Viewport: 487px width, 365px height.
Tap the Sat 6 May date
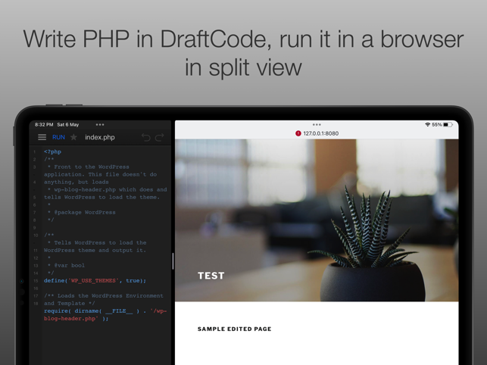click(x=68, y=124)
